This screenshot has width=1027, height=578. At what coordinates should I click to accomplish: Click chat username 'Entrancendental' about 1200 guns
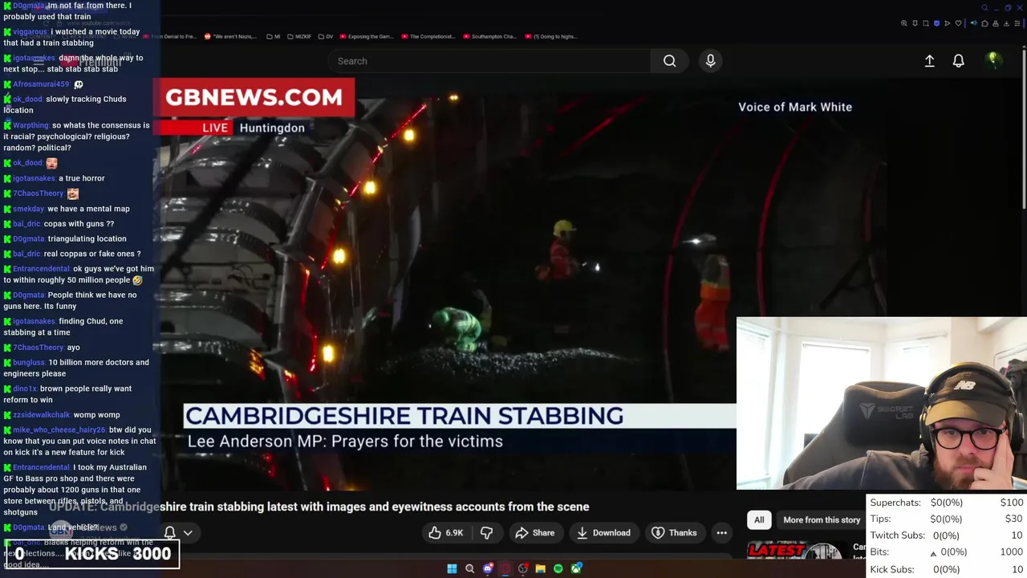(41, 467)
